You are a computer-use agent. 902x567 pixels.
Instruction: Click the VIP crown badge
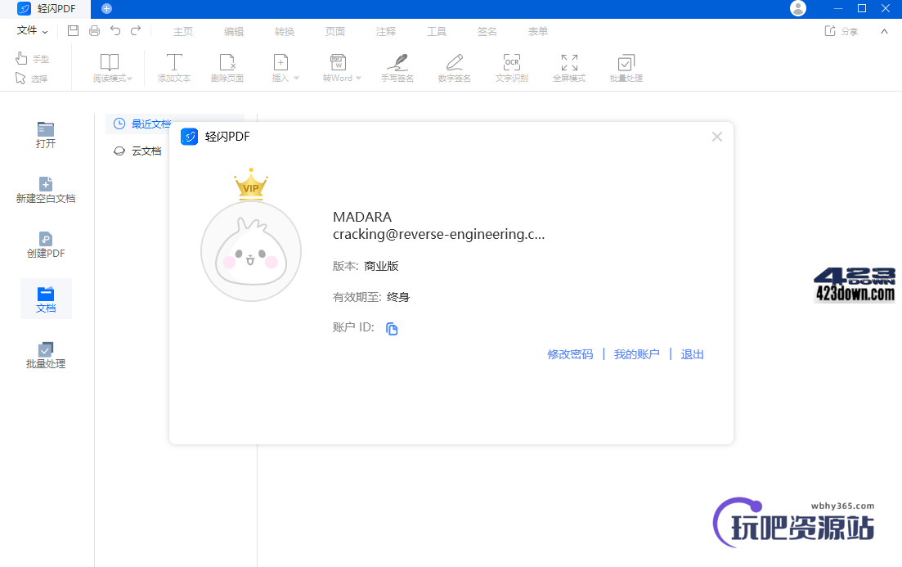coord(251,184)
